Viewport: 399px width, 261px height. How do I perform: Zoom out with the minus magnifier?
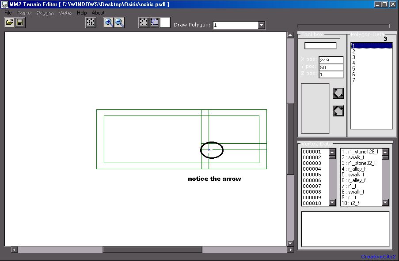(x=119, y=22)
